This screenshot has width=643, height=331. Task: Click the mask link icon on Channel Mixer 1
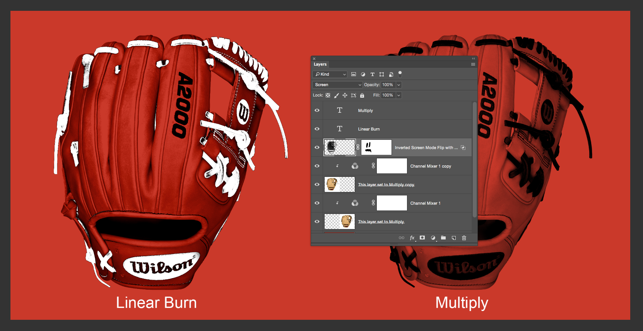tap(373, 203)
